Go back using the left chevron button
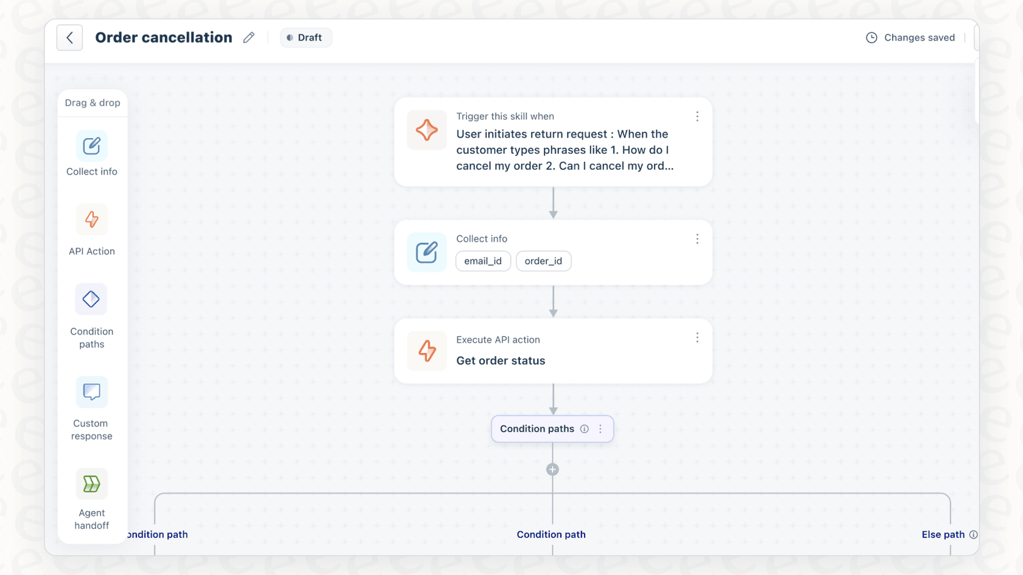 (69, 38)
